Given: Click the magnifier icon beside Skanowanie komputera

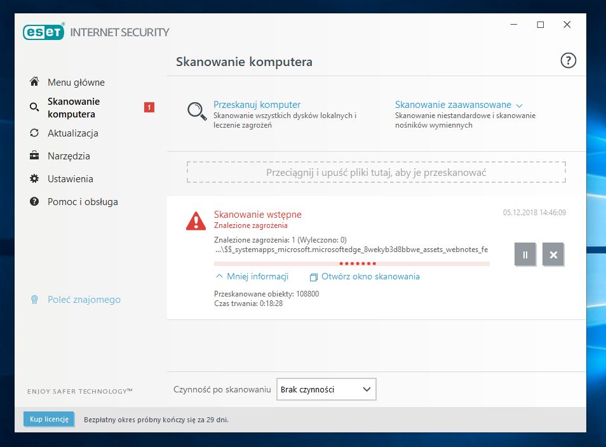Looking at the screenshot, I should [x=34, y=107].
